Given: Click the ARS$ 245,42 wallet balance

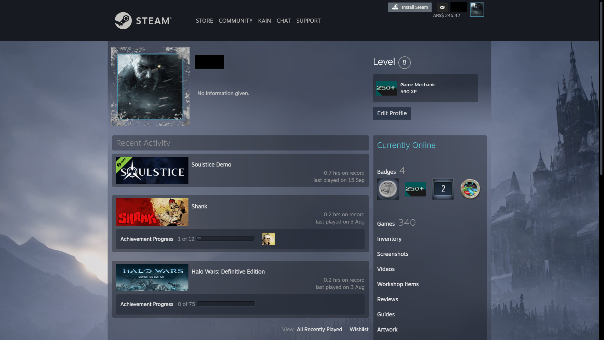Looking at the screenshot, I should 446,15.
